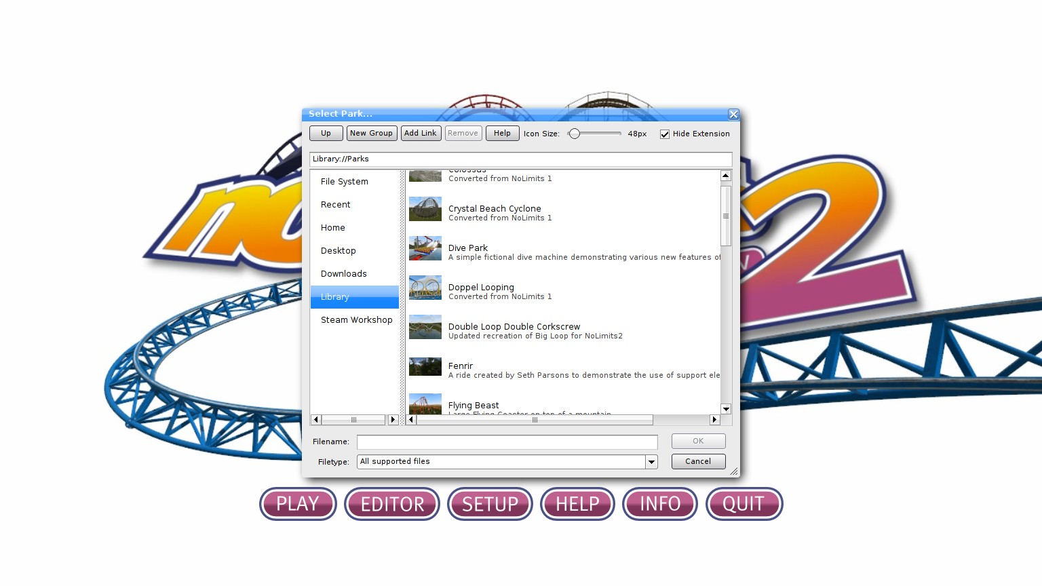This screenshot has height=586, width=1042.
Task: Toggle the Hide Extension checkbox
Action: (665, 134)
